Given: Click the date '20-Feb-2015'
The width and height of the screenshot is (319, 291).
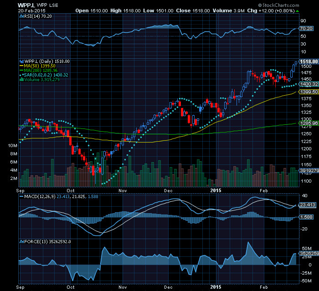Looking at the screenshot, I should click(x=31, y=11).
